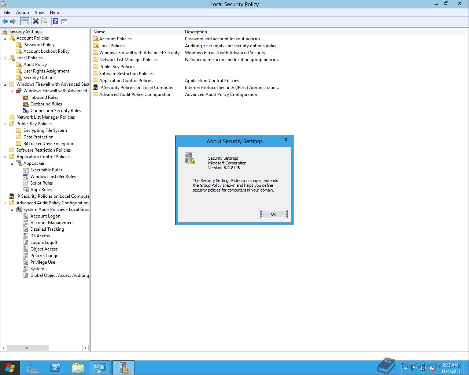Click IP Security Policies icon in the tree
This screenshot has width=469, height=375.
(12, 196)
